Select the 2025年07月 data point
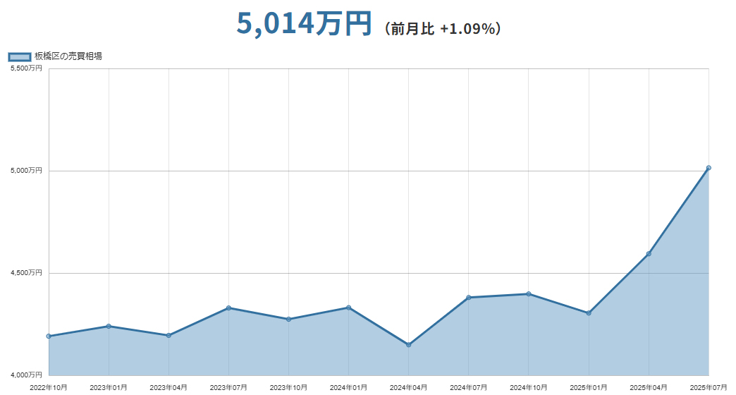 709,168
